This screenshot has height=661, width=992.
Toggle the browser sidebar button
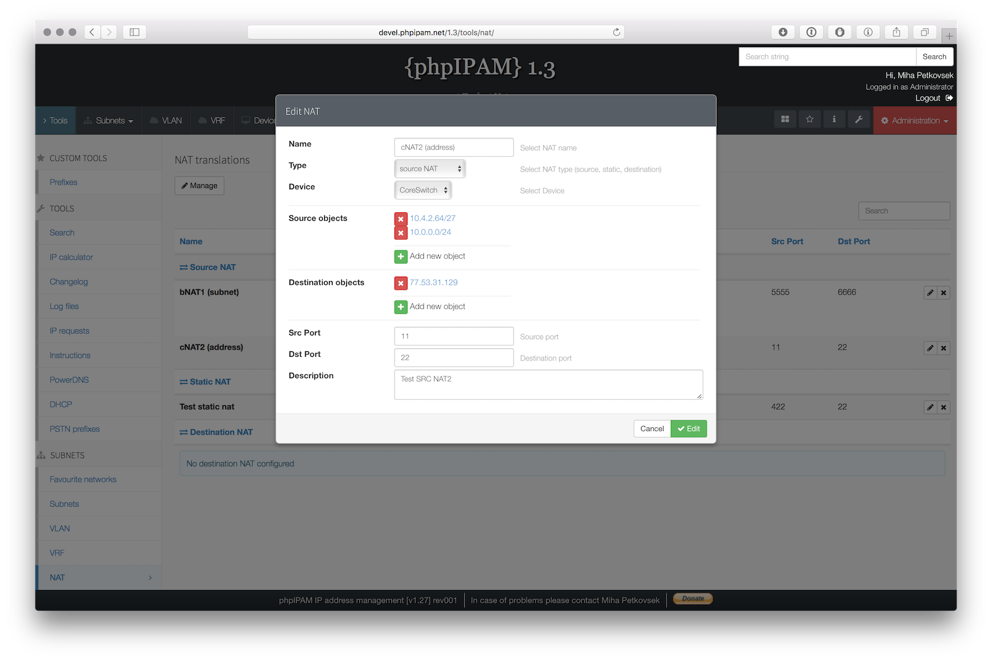134,32
